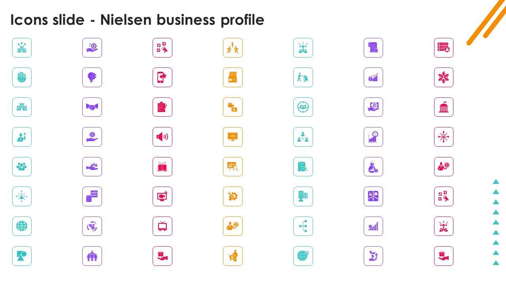Viewport: 506px width, 284px height.
Task: Click the orange wrench and gear icon
Action: tap(233, 196)
